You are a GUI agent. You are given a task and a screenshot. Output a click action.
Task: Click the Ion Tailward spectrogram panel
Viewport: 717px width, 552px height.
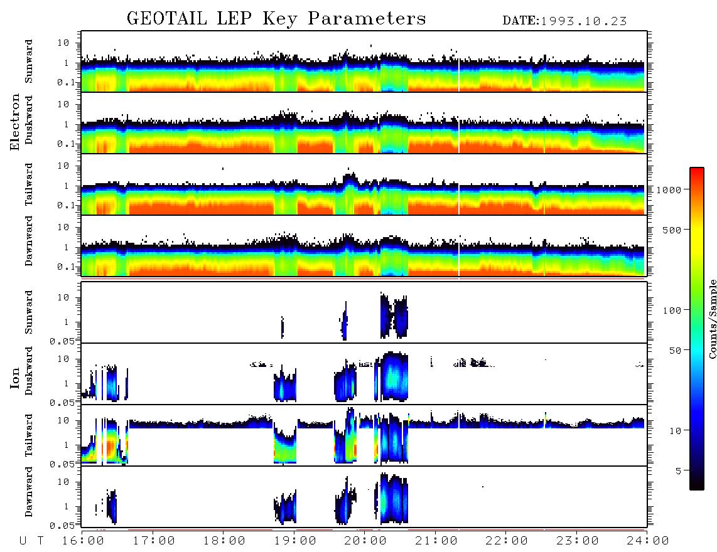364,435
